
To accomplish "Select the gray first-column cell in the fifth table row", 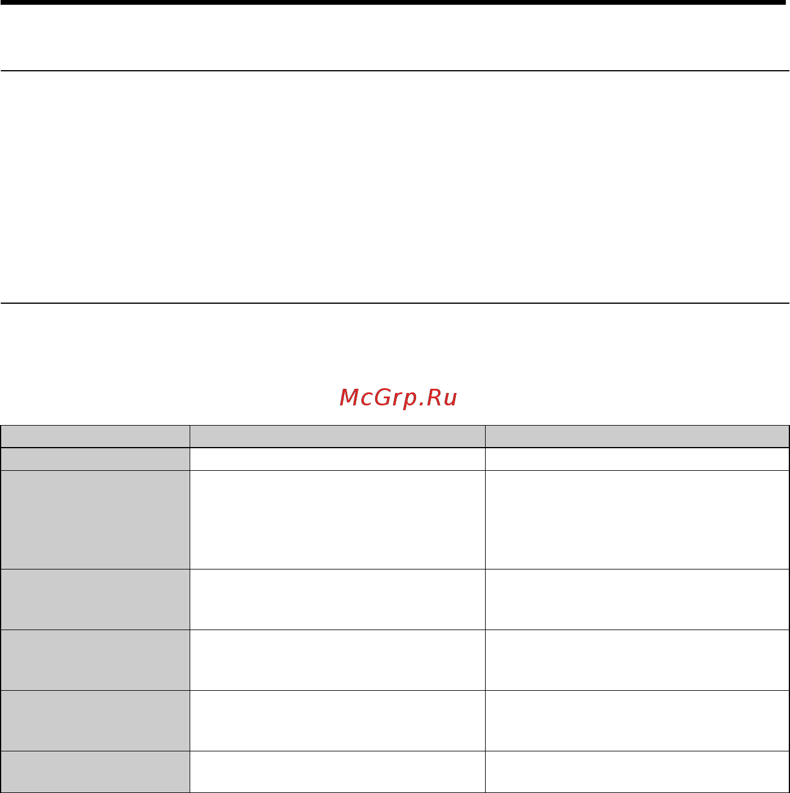I will pos(95,660).
